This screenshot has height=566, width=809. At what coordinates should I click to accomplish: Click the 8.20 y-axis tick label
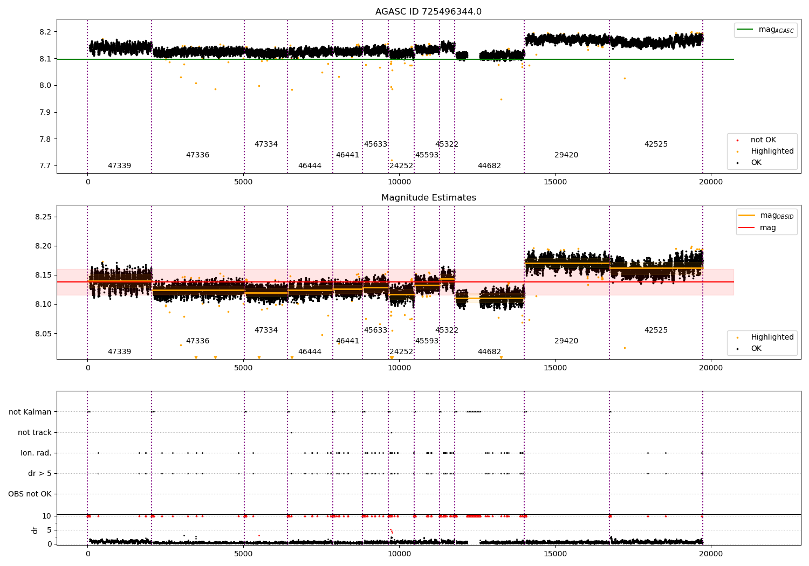point(43,246)
